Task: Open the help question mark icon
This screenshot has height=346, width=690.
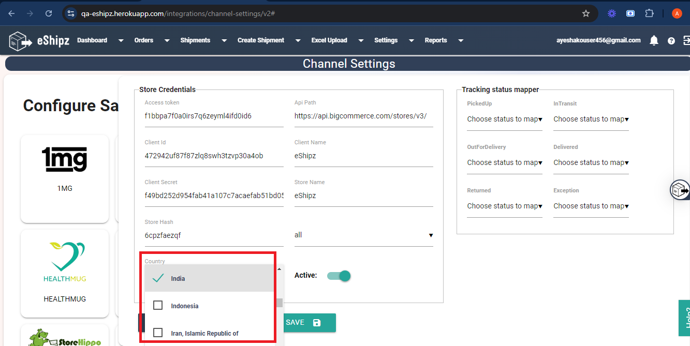Action: (x=671, y=41)
